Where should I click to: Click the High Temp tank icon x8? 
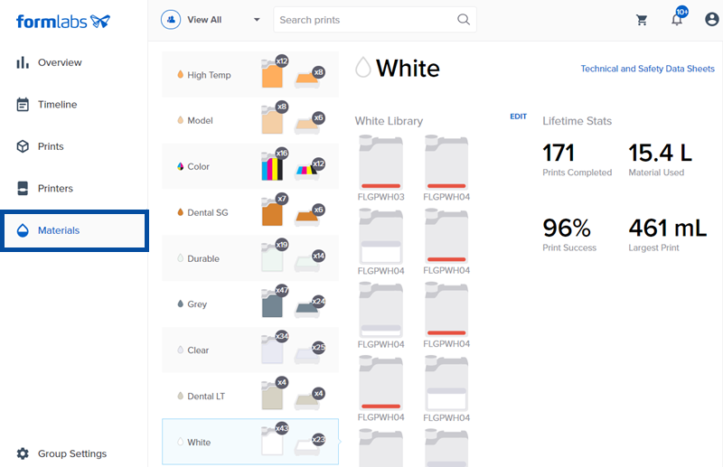pyautogui.click(x=307, y=79)
